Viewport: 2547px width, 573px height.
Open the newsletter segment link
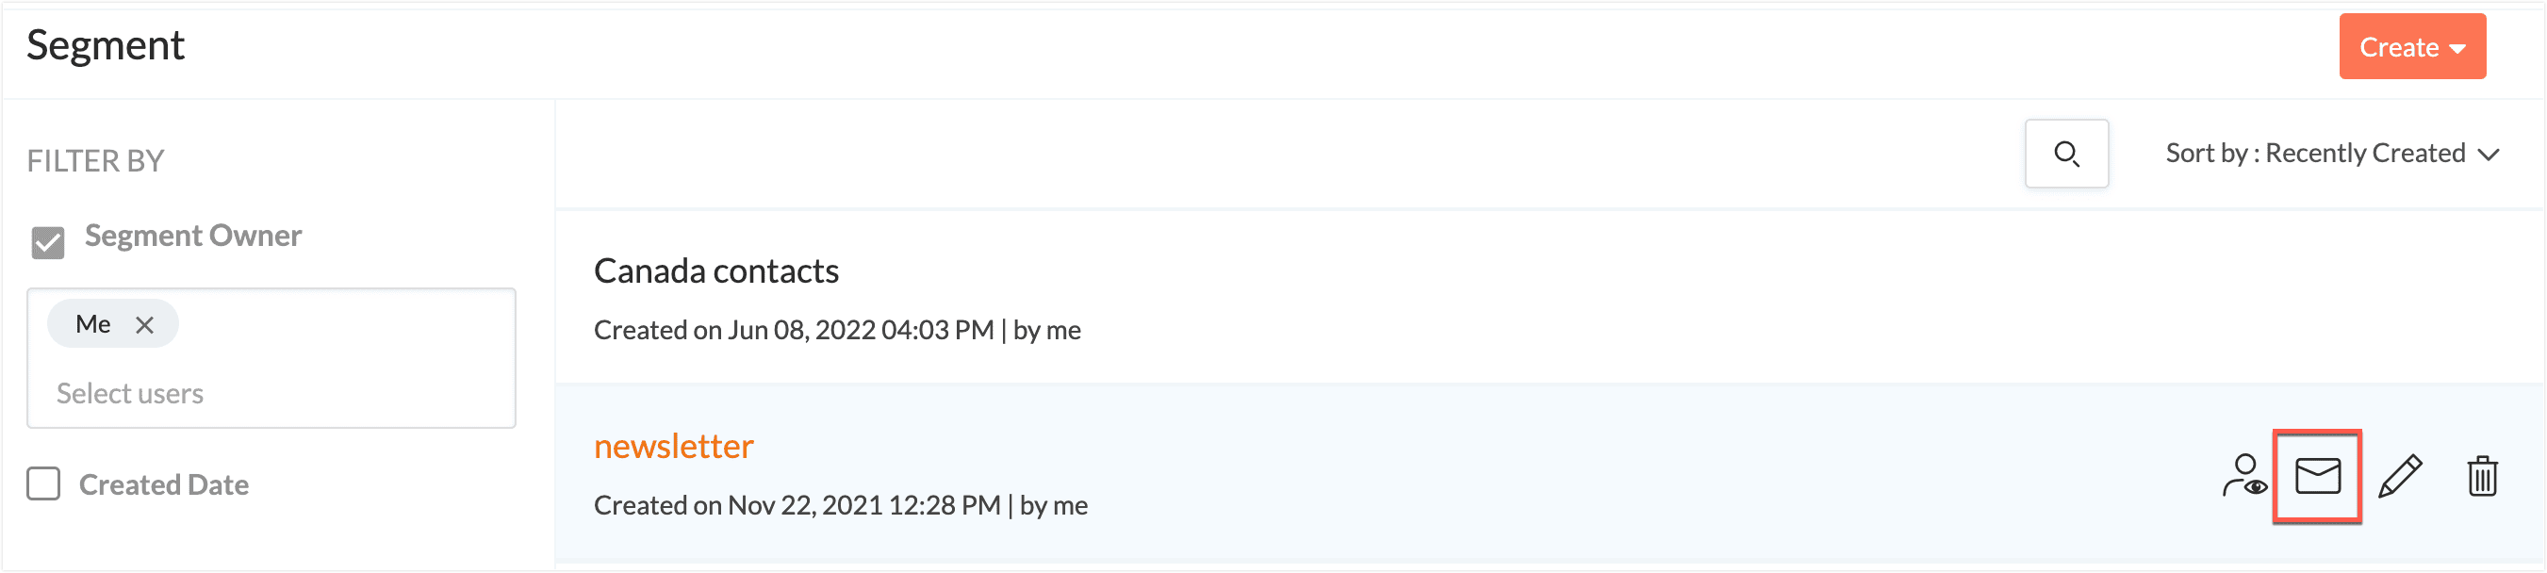(673, 447)
